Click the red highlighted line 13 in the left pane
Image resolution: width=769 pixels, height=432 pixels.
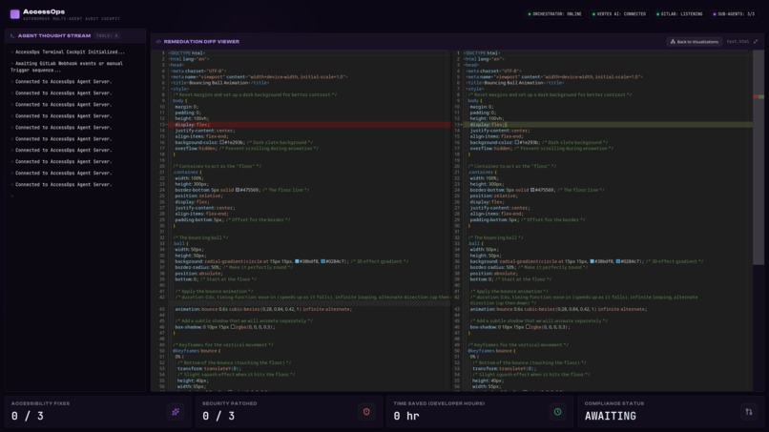[309, 125]
